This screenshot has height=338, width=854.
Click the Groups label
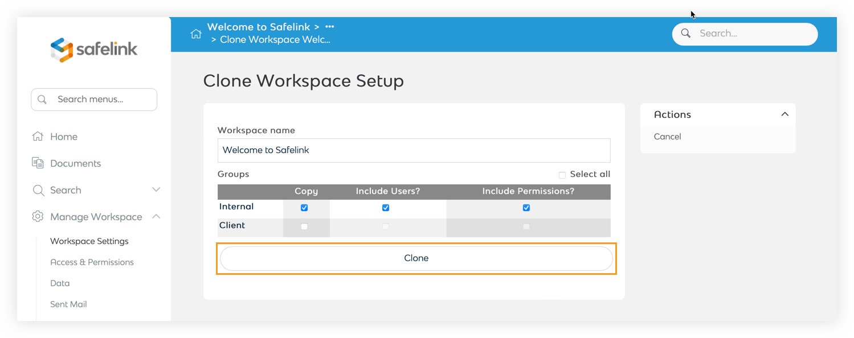tap(234, 174)
